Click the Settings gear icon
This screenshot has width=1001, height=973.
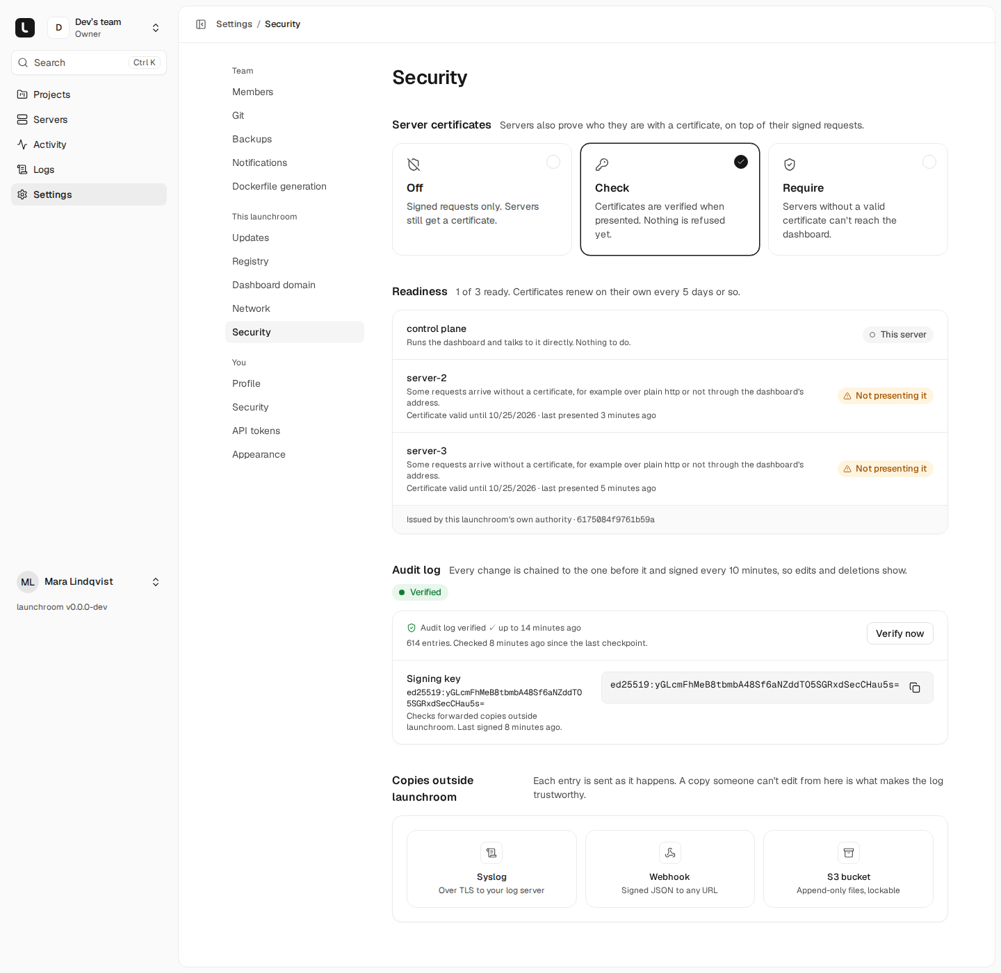coord(22,194)
